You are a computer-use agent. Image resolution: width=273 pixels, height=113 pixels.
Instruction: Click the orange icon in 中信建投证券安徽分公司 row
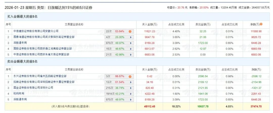(x=130, y=32)
